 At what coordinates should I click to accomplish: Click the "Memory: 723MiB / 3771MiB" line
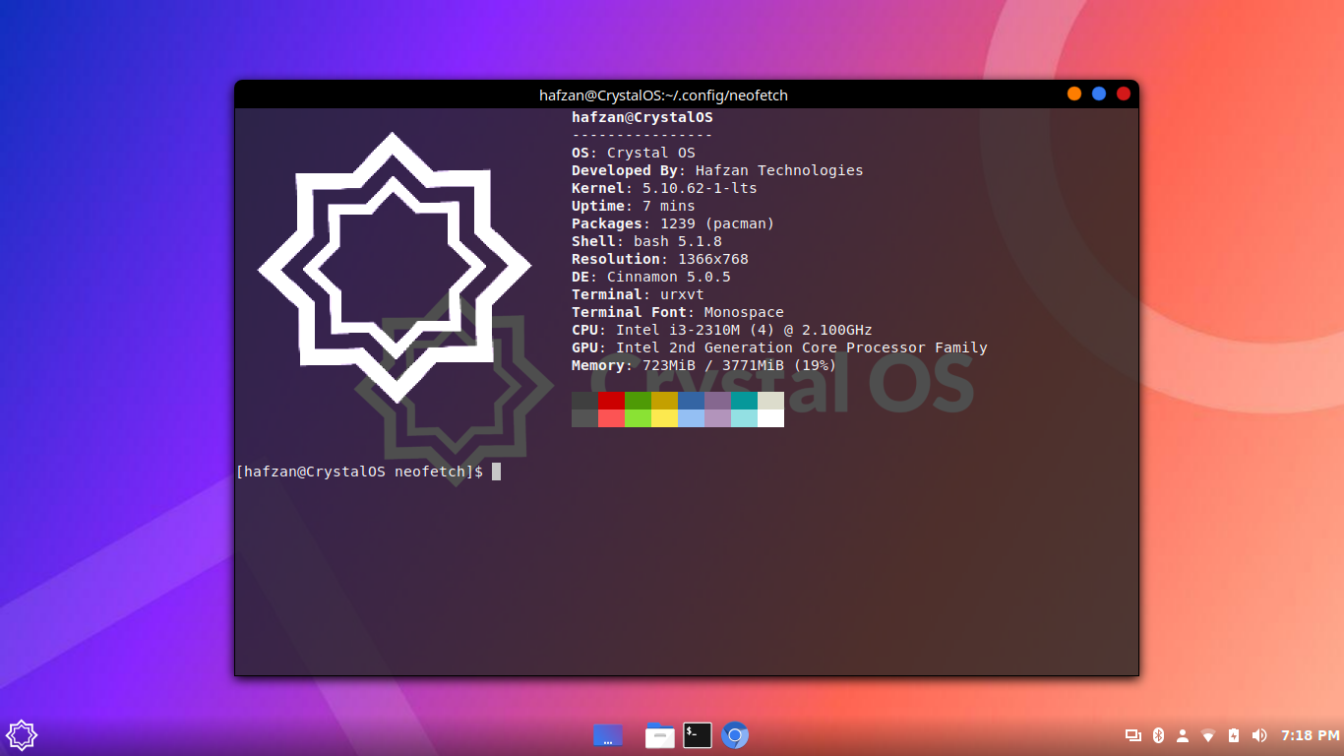tap(704, 365)
